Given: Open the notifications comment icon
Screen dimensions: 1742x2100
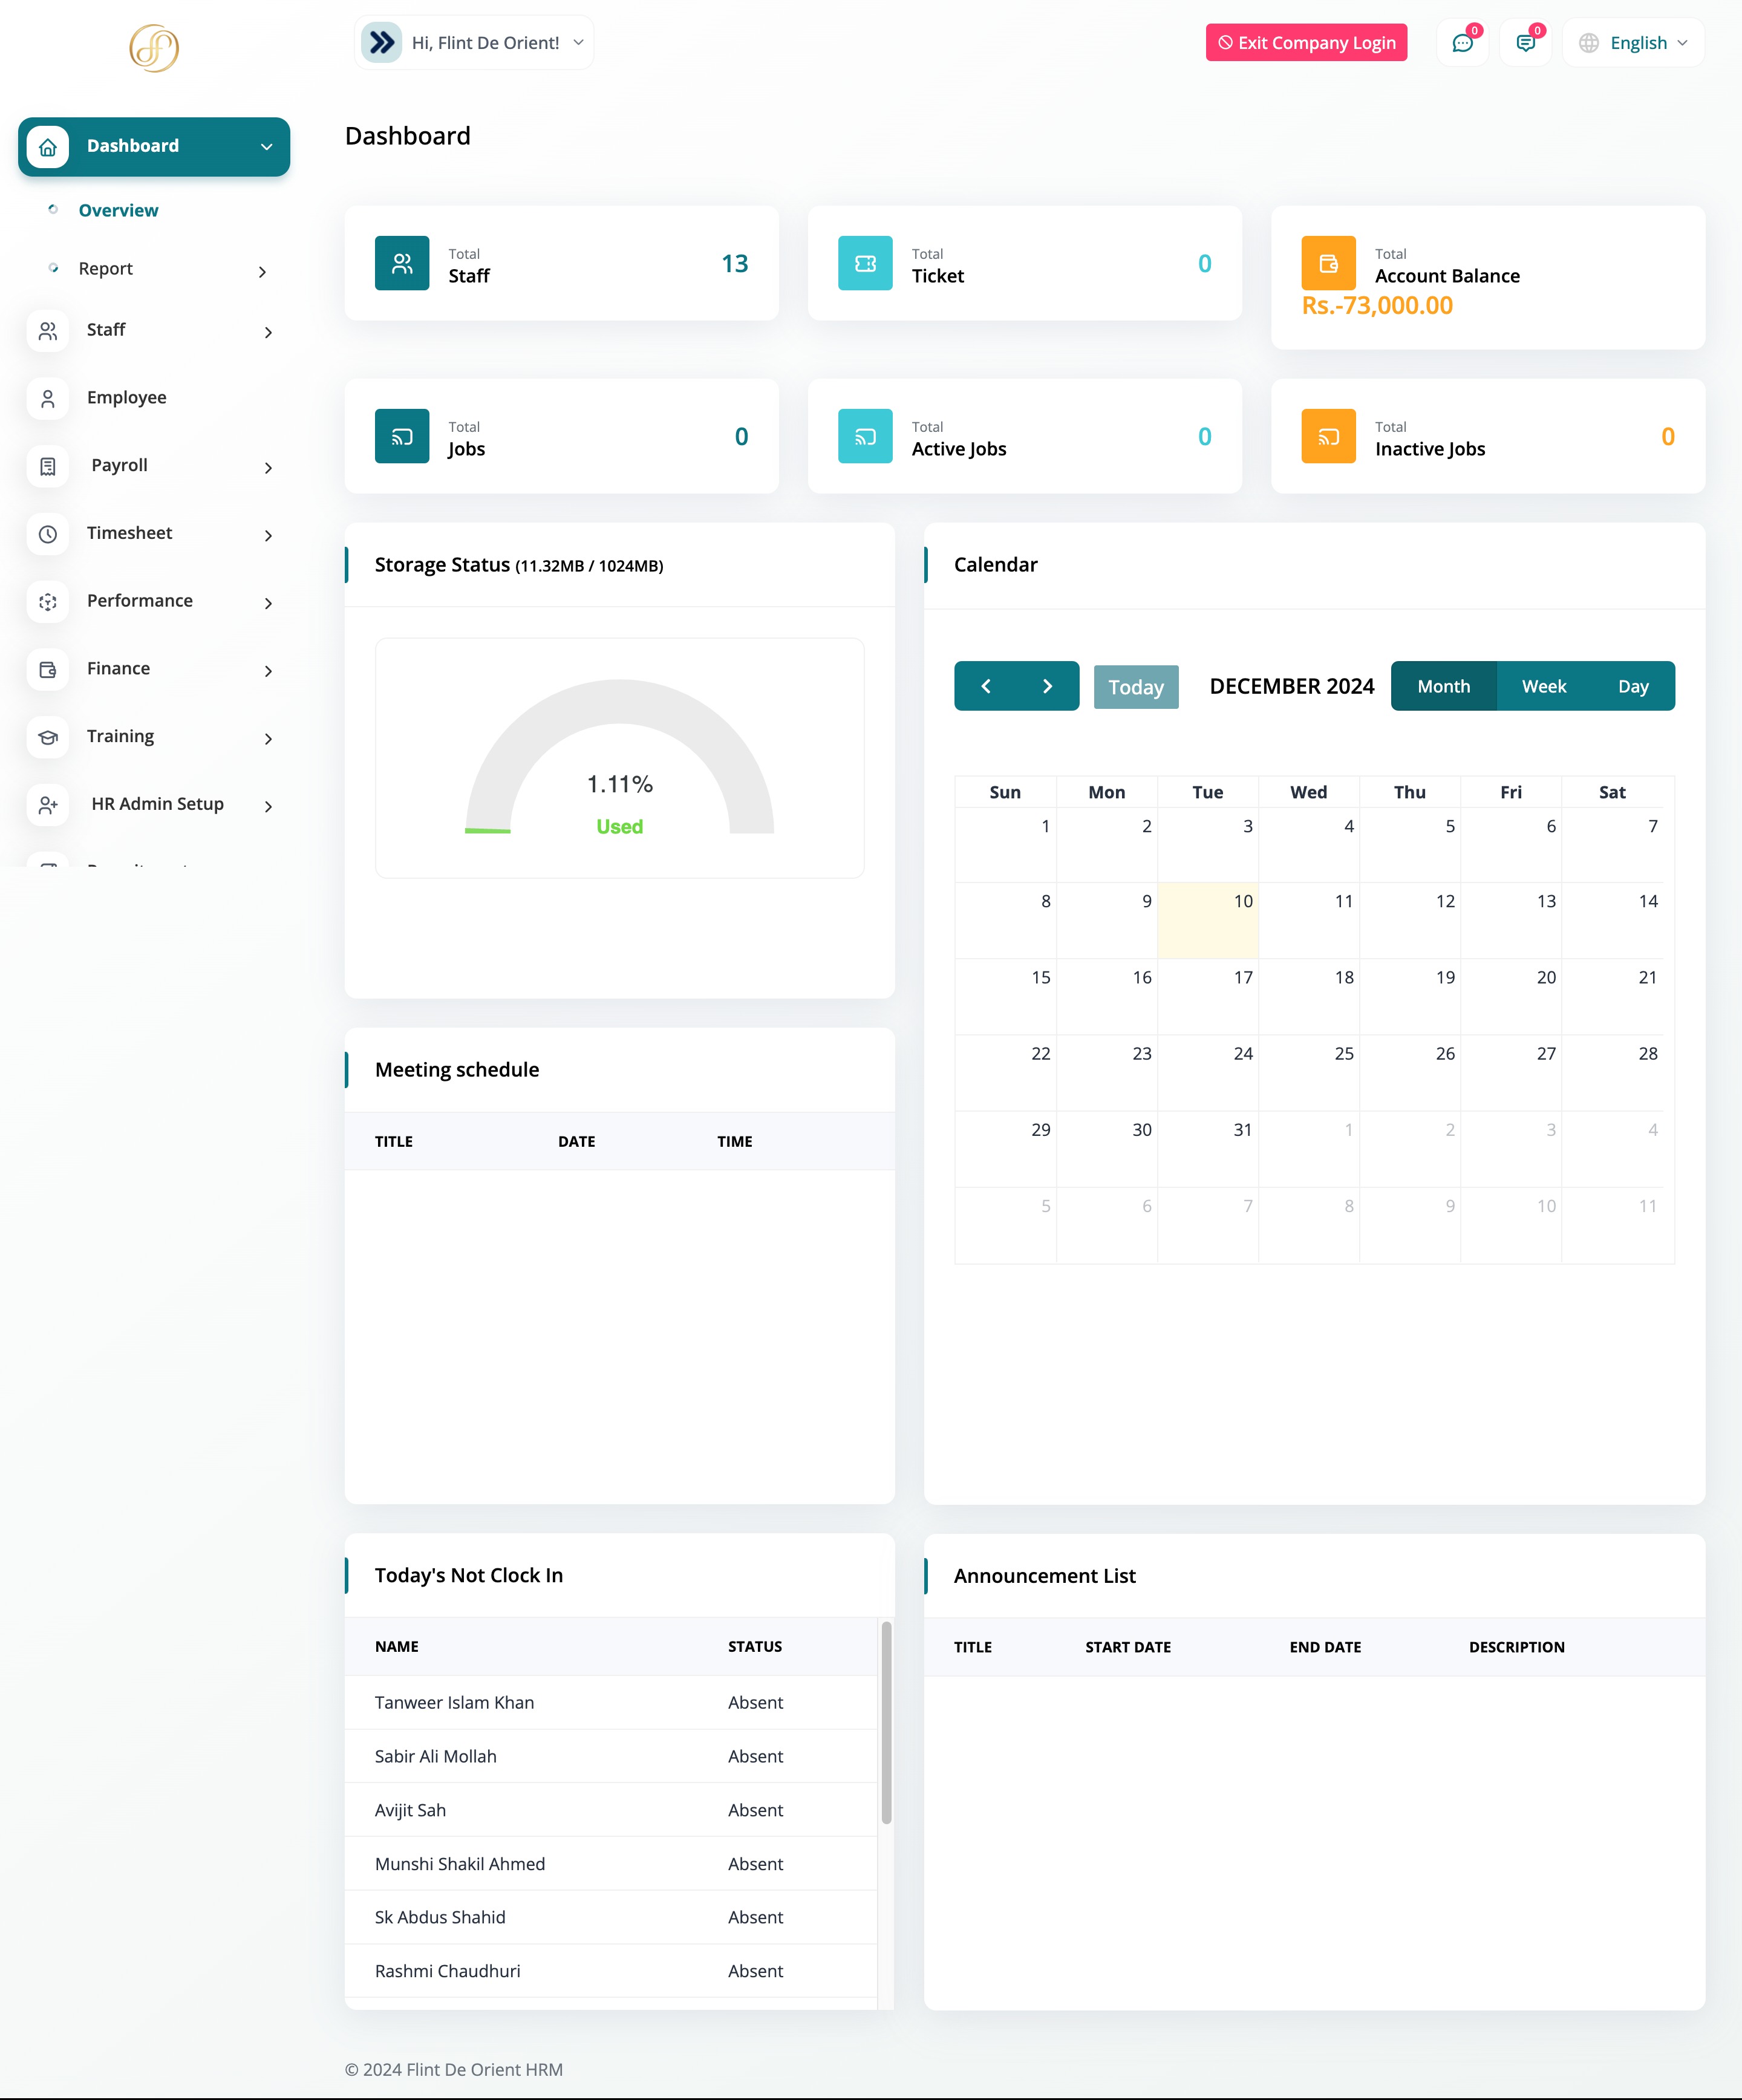Looking at the screenshot, I should click(x=1525, y=43).
